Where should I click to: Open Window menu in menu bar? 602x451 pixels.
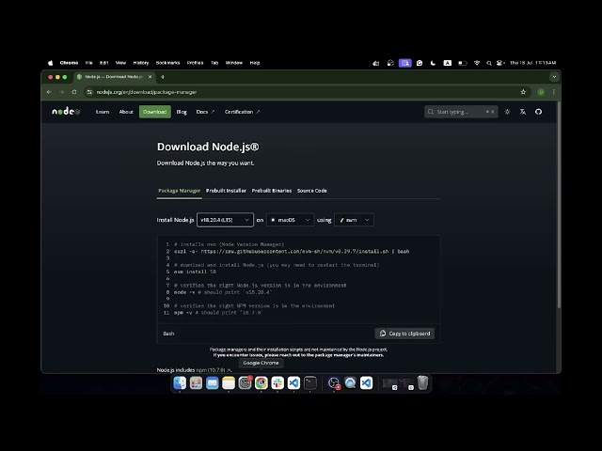click(234, 63)
